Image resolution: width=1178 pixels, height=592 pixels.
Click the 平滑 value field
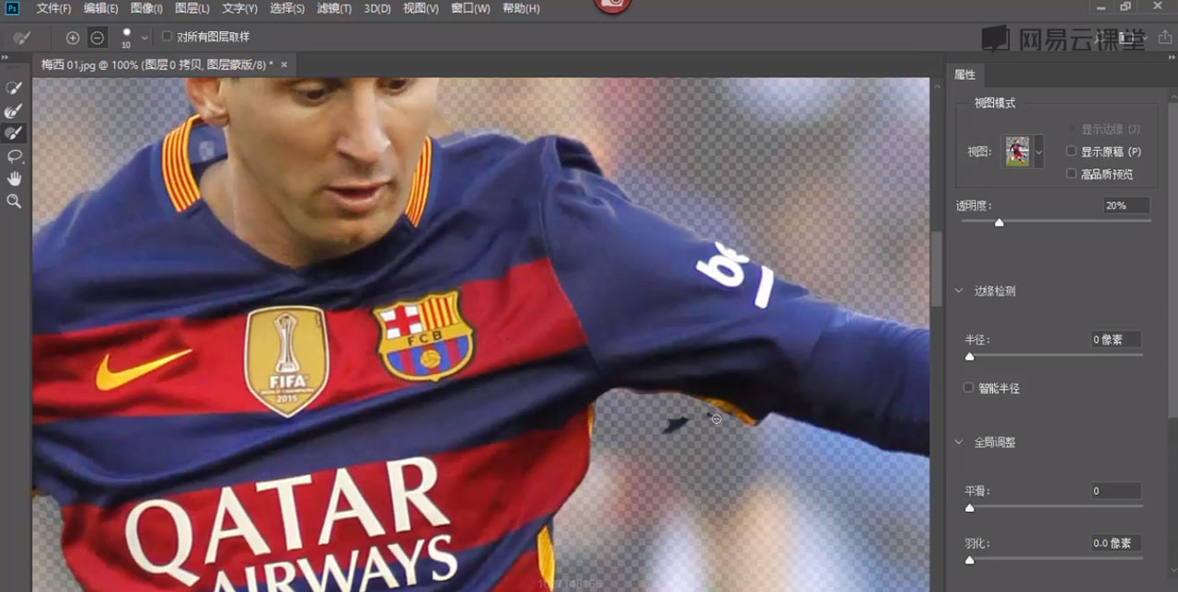coord(1116,491)
